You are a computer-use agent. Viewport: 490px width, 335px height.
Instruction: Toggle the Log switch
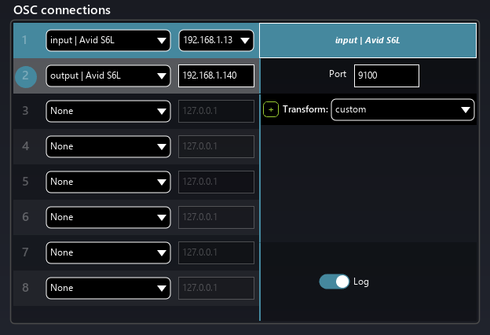click(x=334, y=282)
